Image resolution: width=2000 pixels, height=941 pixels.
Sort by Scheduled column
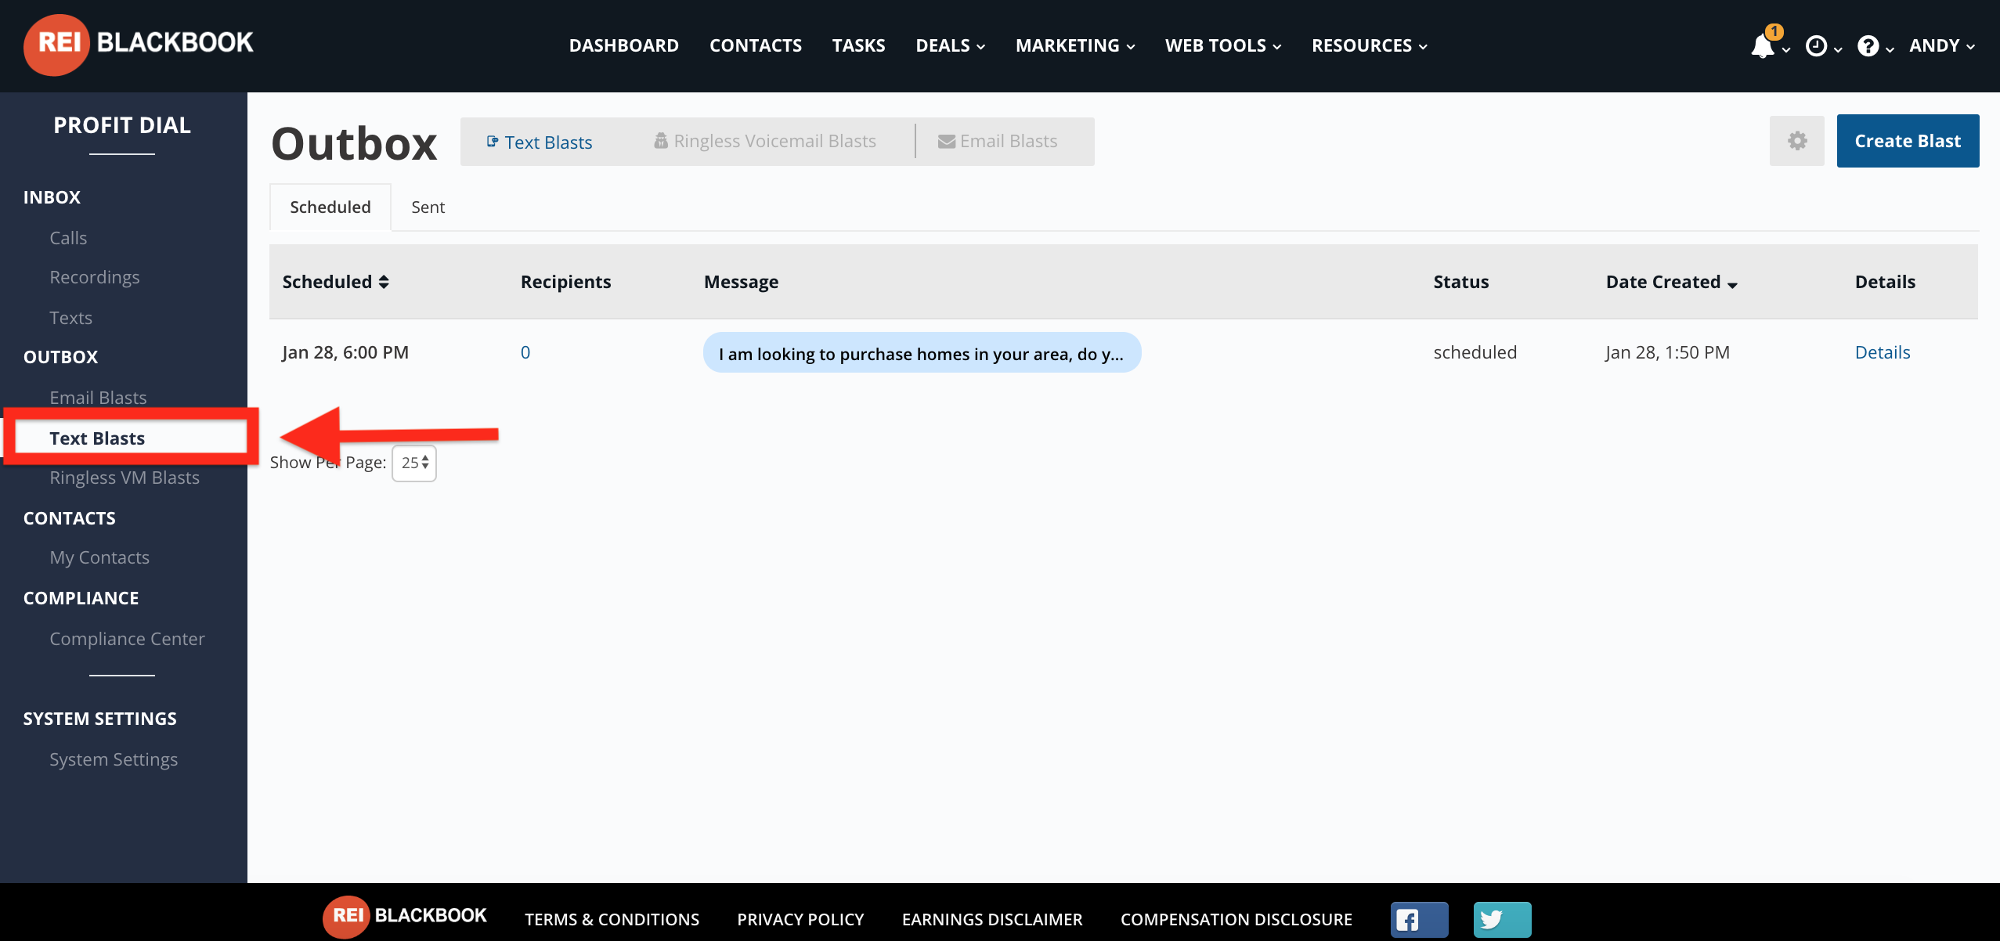(335, 282)
